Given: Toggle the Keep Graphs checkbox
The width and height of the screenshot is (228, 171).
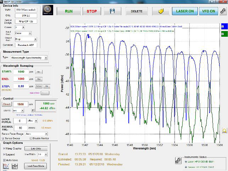Looking at the screenshot, I should click(4, 148).
